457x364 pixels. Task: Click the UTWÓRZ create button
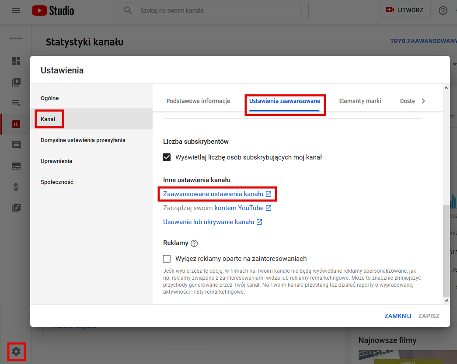pyautogui.click(x=405, y=10)
